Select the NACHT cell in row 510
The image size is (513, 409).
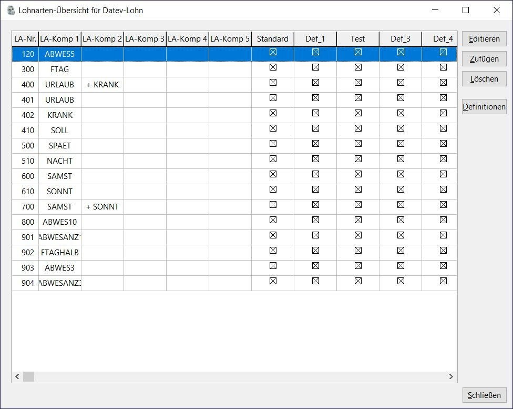(60, 161)
